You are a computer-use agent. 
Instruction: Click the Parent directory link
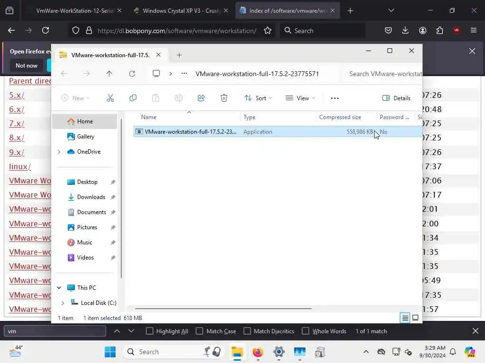point(30,81)
